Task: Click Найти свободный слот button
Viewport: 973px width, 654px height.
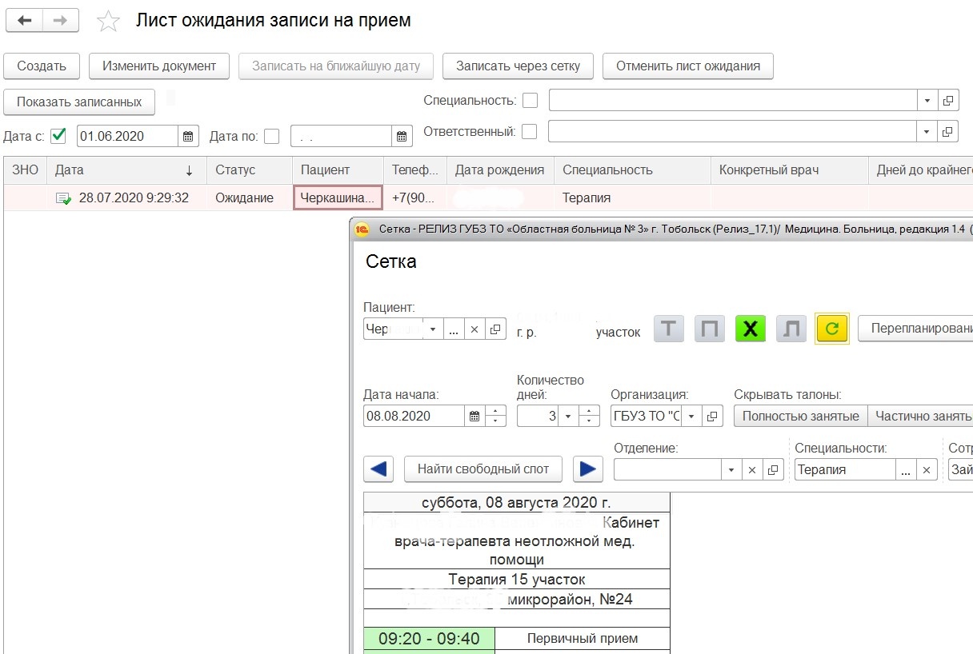Action: point(482,469)
